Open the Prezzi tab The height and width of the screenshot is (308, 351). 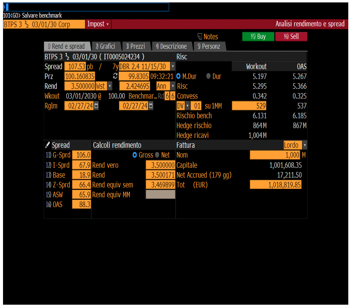click(136, 46)
